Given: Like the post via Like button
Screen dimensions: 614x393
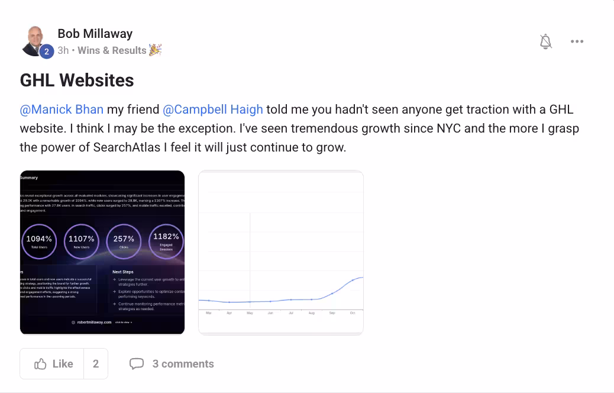Looking at the screenshot, I should [52, 363].
